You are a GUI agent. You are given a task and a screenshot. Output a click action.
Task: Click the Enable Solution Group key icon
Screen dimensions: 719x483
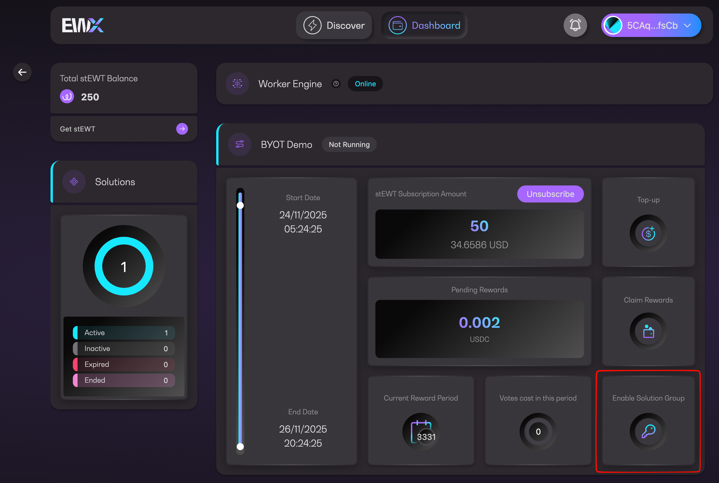(x=648, y=431)
